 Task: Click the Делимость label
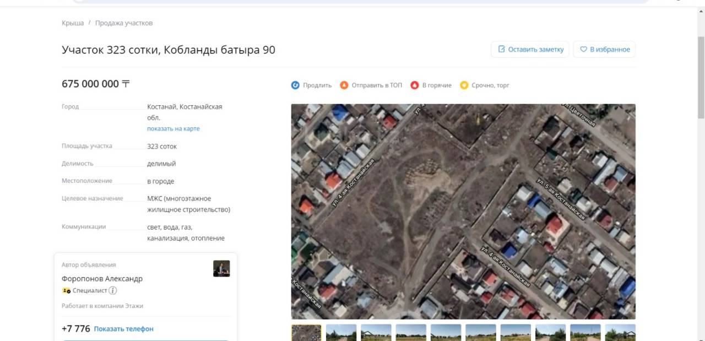point(78,164)
